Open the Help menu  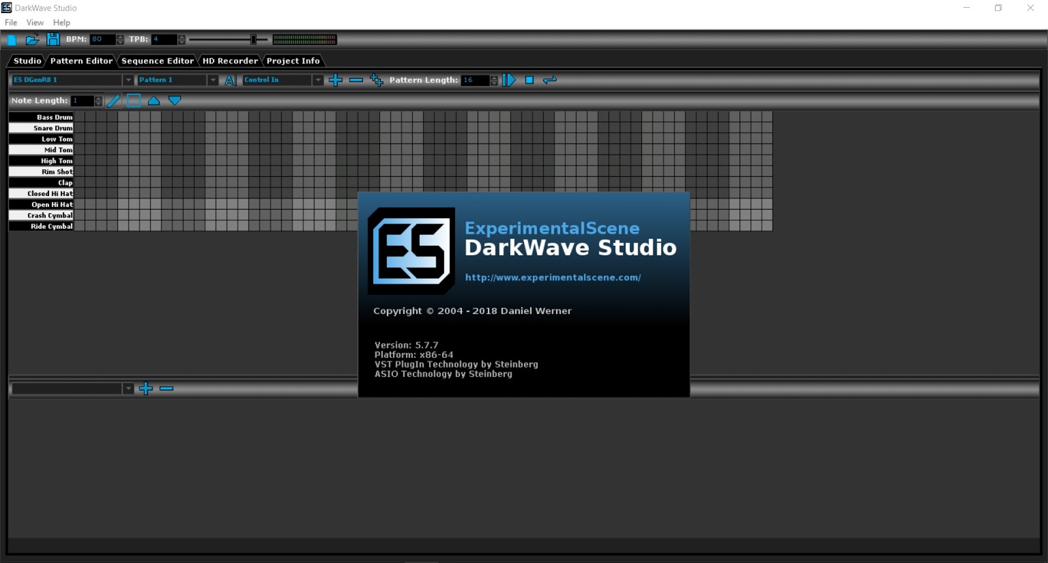[62, 22]
